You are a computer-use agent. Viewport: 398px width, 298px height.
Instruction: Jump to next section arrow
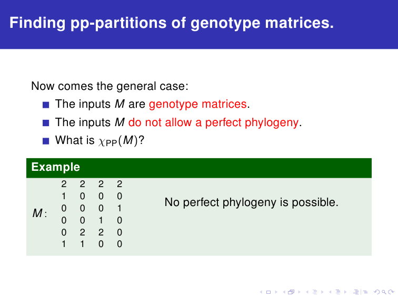pyautogui.click(x=345, y=292)
